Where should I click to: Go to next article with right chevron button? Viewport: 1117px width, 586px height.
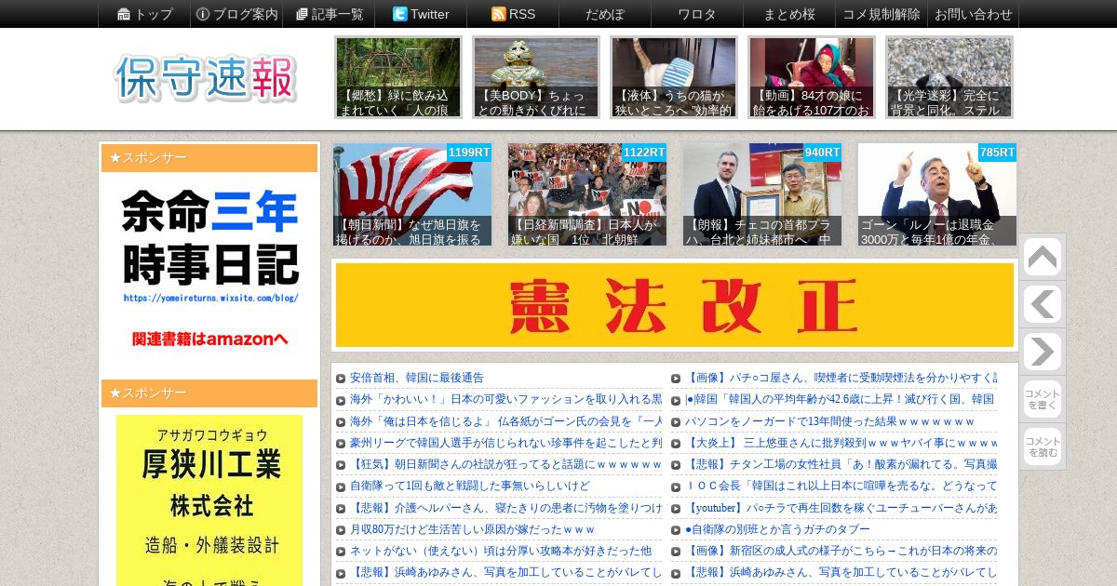(x=1042, y=353)
